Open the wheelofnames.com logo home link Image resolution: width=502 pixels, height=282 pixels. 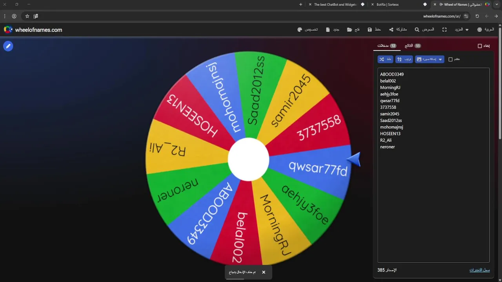[33, 30]
